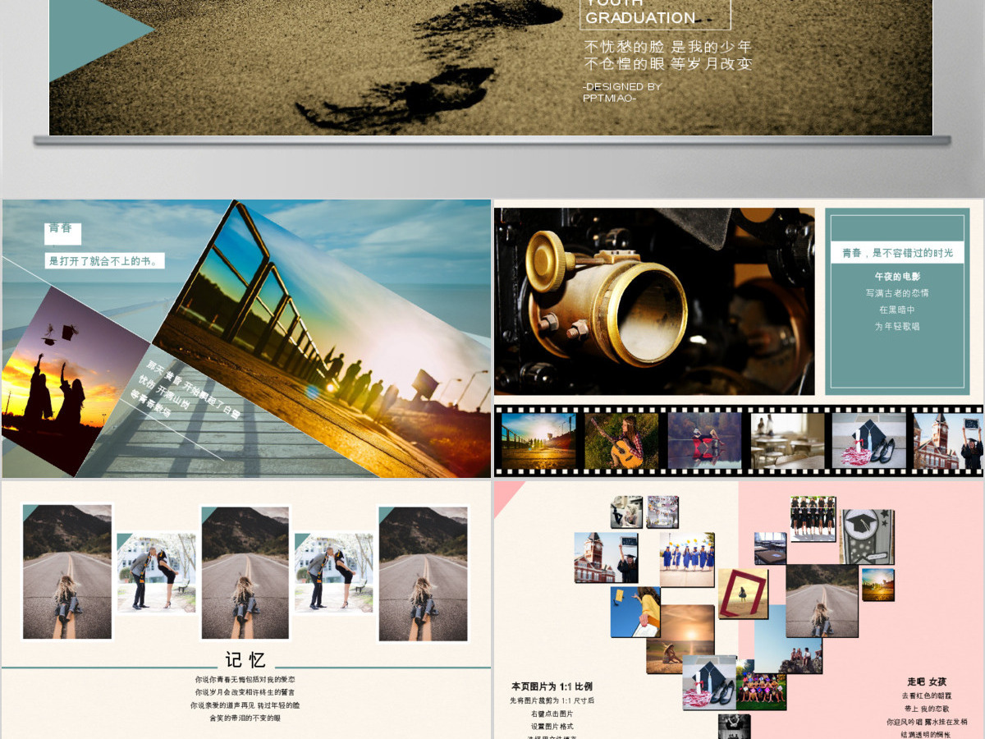Select the '为年轻歌唱' line
The width and height of the screenshot is (985, 739).
point(897,326)
